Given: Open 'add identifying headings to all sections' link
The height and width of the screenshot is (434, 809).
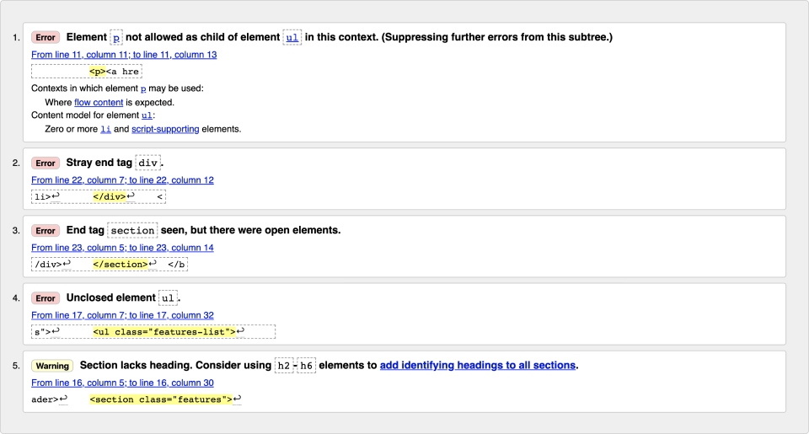Looking at the screenshot, I should click(x=477, y=365).
